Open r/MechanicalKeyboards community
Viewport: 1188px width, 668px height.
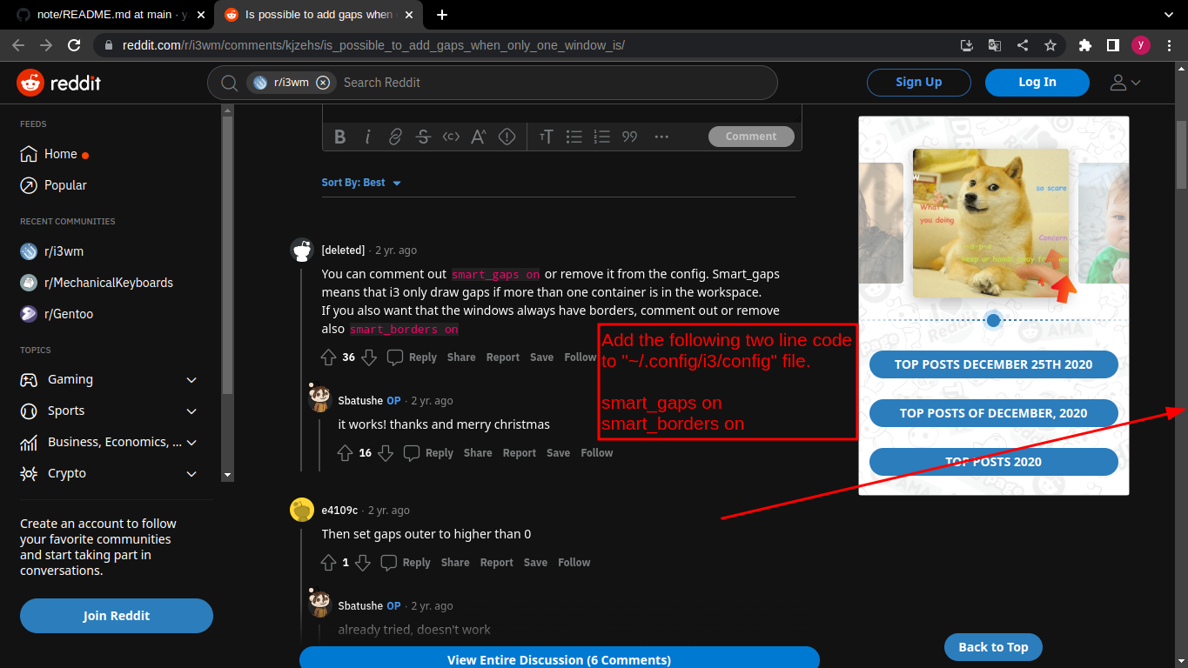(x=97, y=283)
